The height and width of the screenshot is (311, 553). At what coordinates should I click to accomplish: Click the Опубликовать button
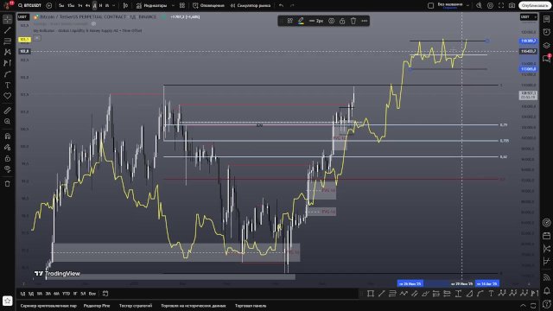534,6
